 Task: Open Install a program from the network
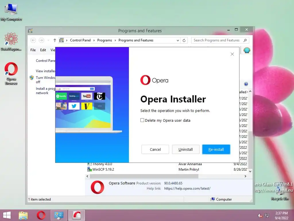tap(45, 91)
